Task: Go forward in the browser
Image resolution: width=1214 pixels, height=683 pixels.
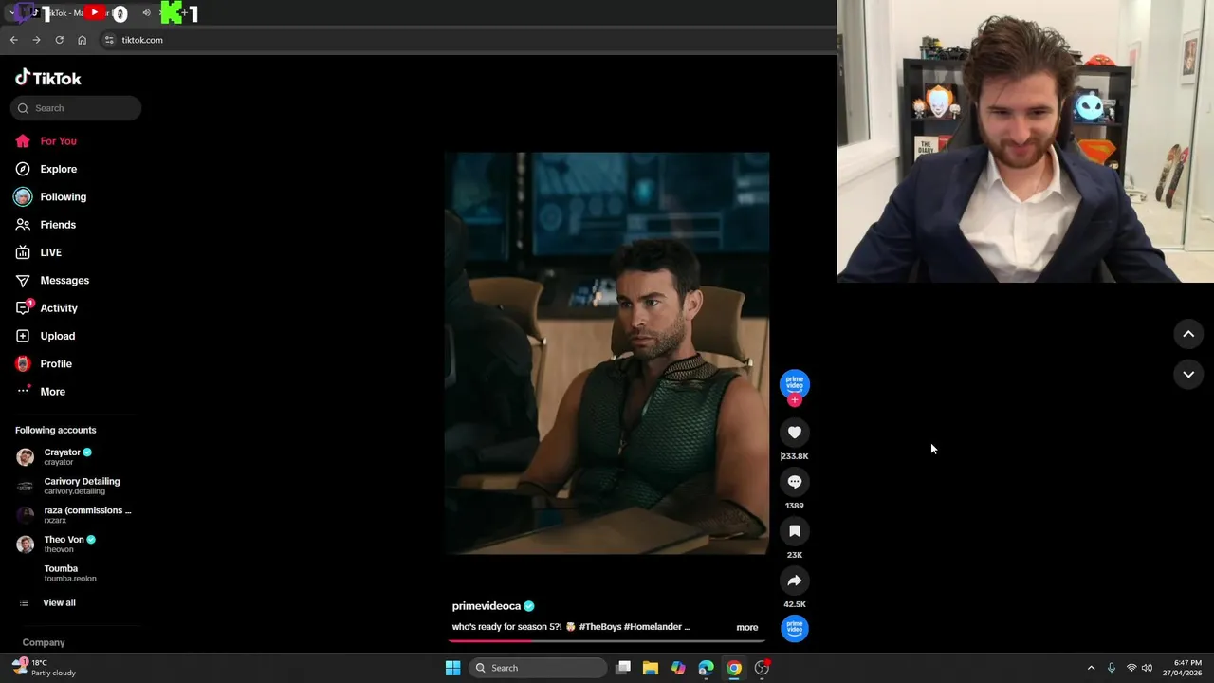Action: (36, 40)
